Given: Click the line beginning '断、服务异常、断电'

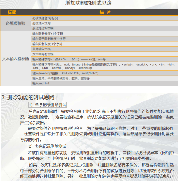Looking at the screenshot, I should (86, 159).
